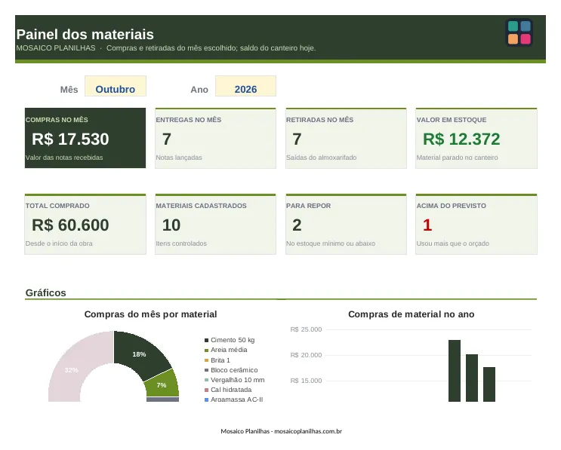Screen dimensions: 561x450
Task: Click the R$ 25.000 axis label
Action: coord(306,329)
